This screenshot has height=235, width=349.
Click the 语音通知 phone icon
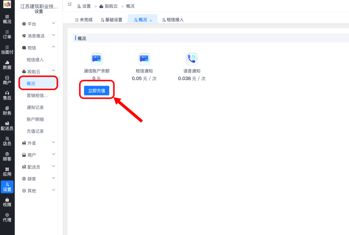[x=192, y=58]
